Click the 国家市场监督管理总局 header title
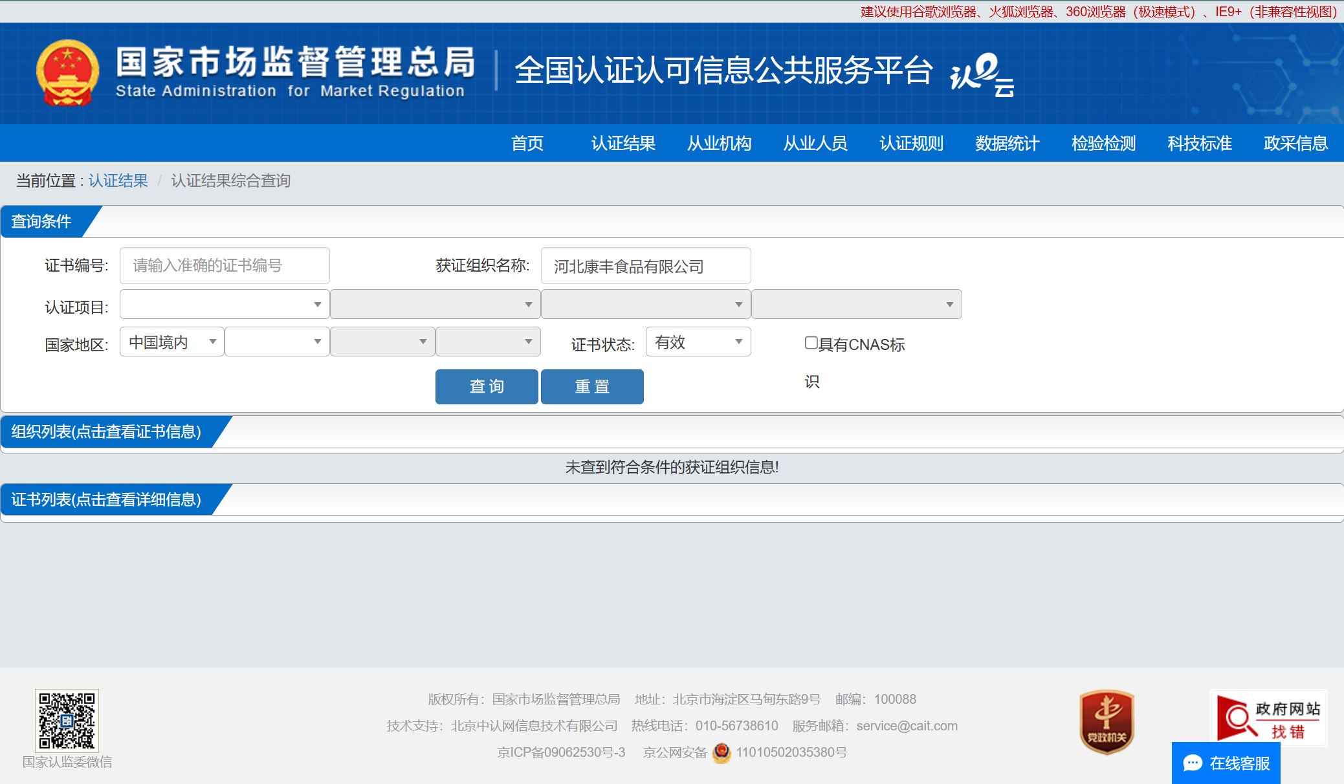 (x=296, y=62)
